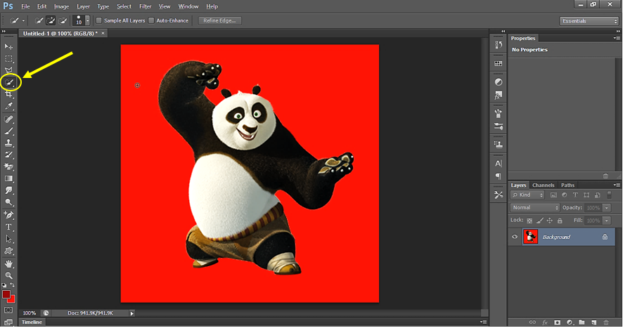Enable Sample All Layers checkbox
The height and width of the screenshot is (328, 623).
pyautogui.click(x=99, y=20)
